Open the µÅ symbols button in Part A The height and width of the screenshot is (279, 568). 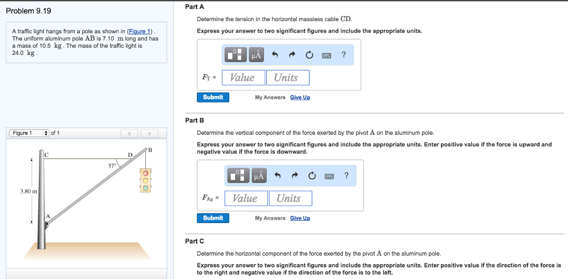(256, 55)
